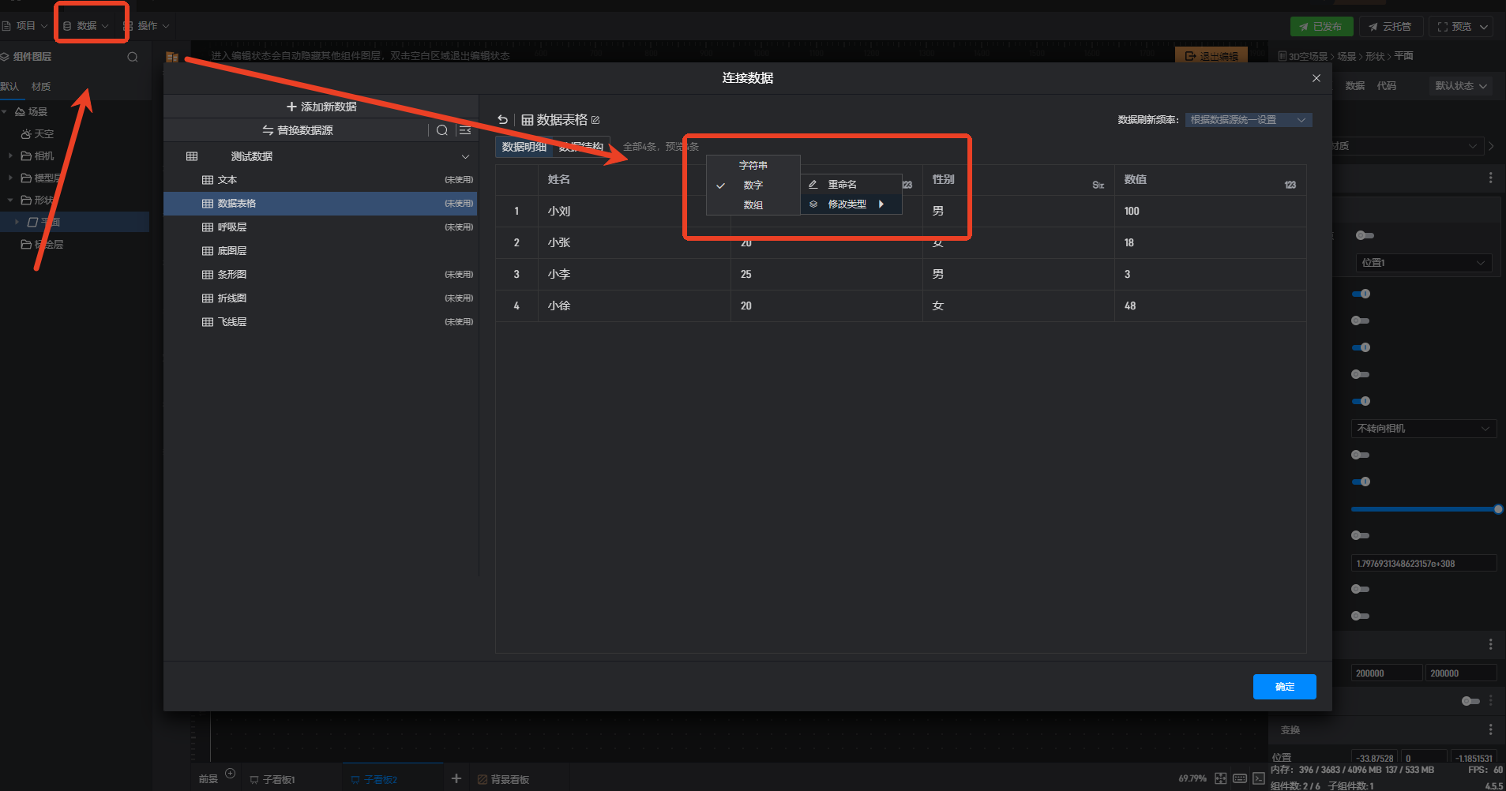
Task: Click the edit pencil next to 数据表格 title
Action: [x=595, y=120]
